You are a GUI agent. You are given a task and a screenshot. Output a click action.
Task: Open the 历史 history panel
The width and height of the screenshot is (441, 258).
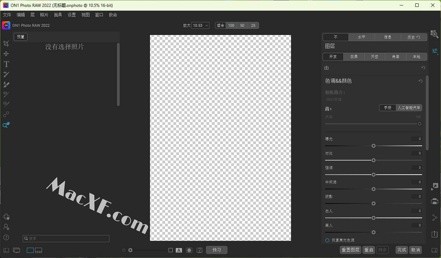pyautogui.click(x=414, y=37)
